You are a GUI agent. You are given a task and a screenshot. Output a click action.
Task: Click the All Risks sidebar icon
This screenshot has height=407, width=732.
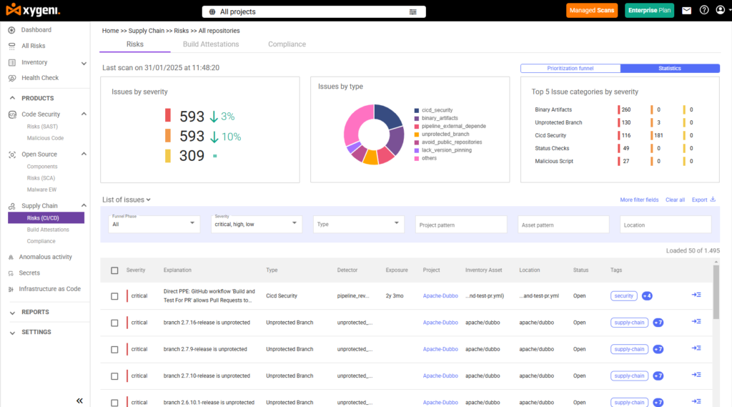[x=11, y=46]
